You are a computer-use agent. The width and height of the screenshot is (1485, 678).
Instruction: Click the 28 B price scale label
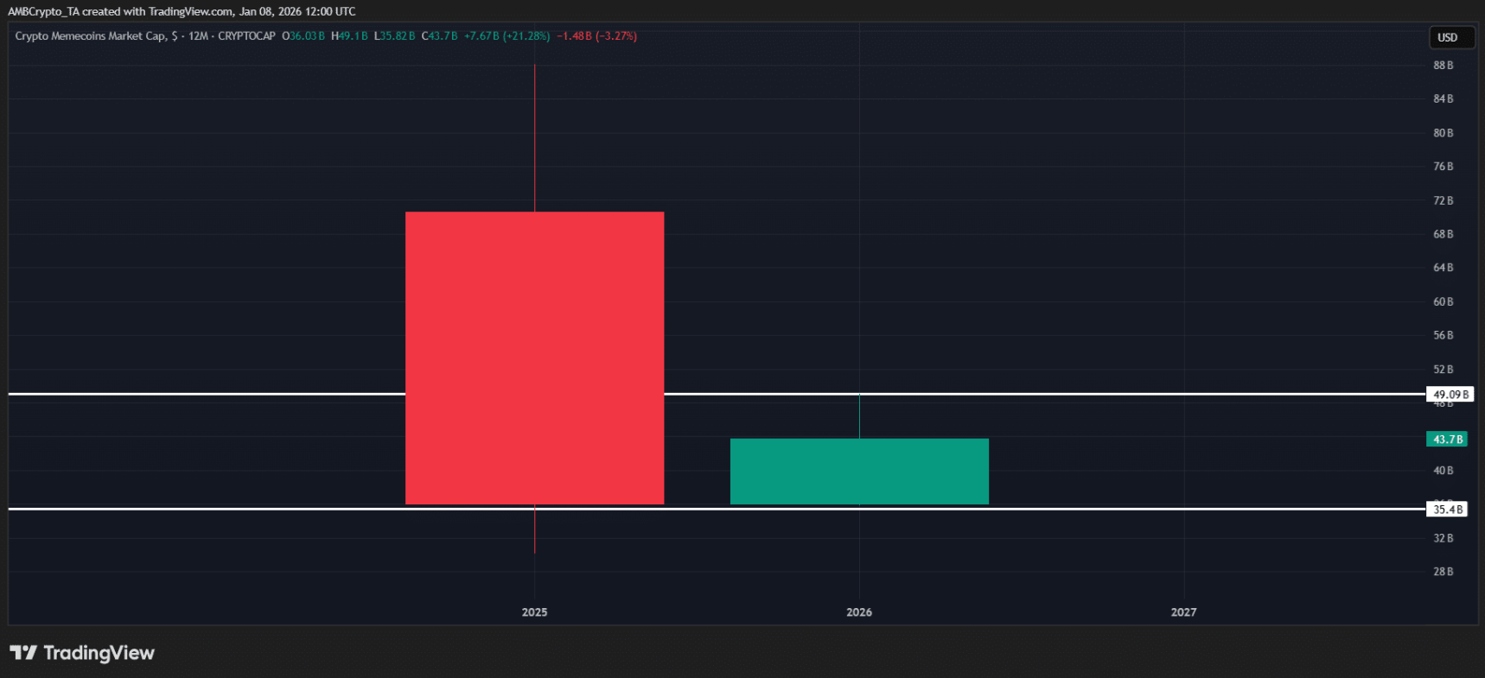click(1443, 572)
